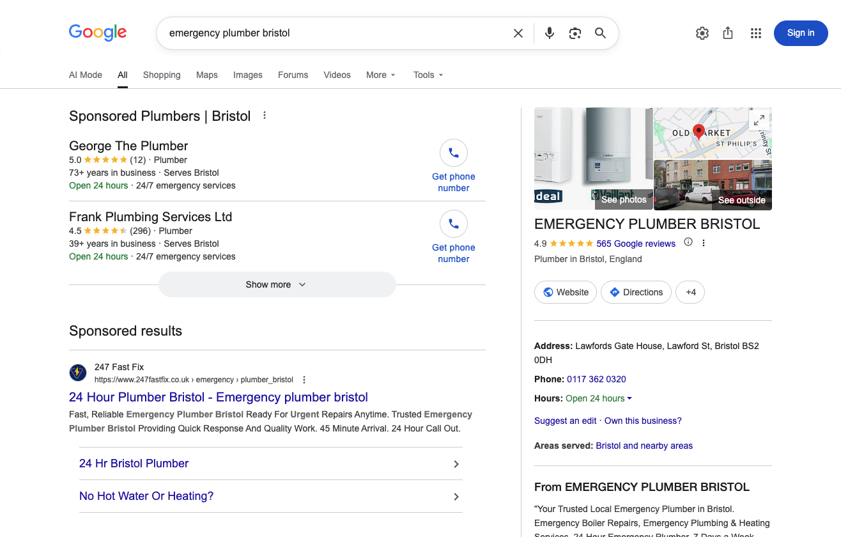The height and width of the screenshot is (537, 841).
Task: Click the magnifying glass search button
Action: click(x=600, y=33)
